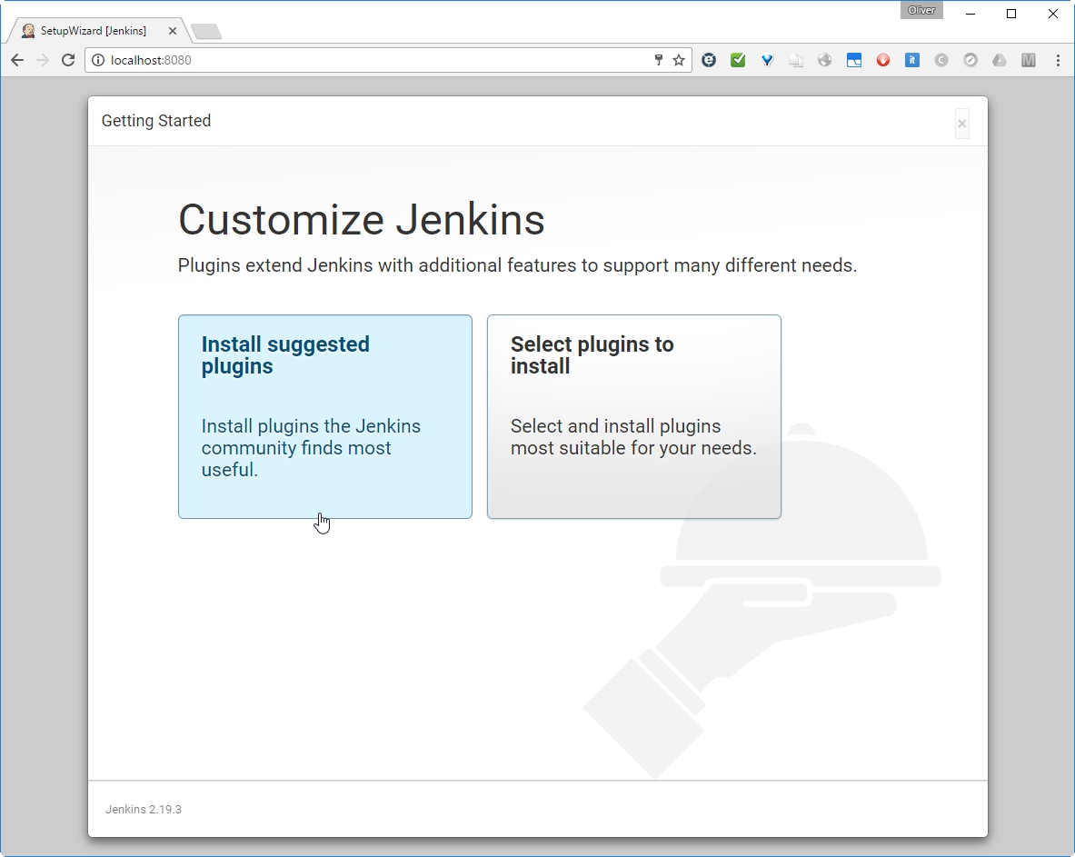Close the Getting Started dialog
1075x857 pixels.
[x=961, y=124]
